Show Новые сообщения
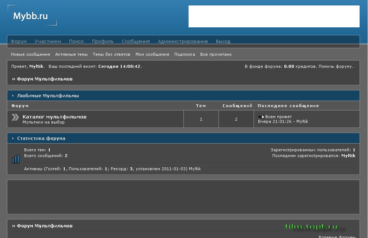Screen dimensions: 368x238 [30, 54]
